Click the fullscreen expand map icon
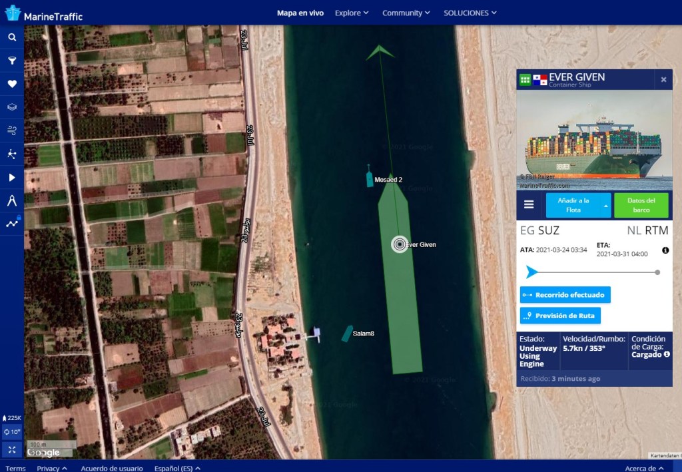The height and width of the screenshot is (472, 682). click(x=12, y=449)
